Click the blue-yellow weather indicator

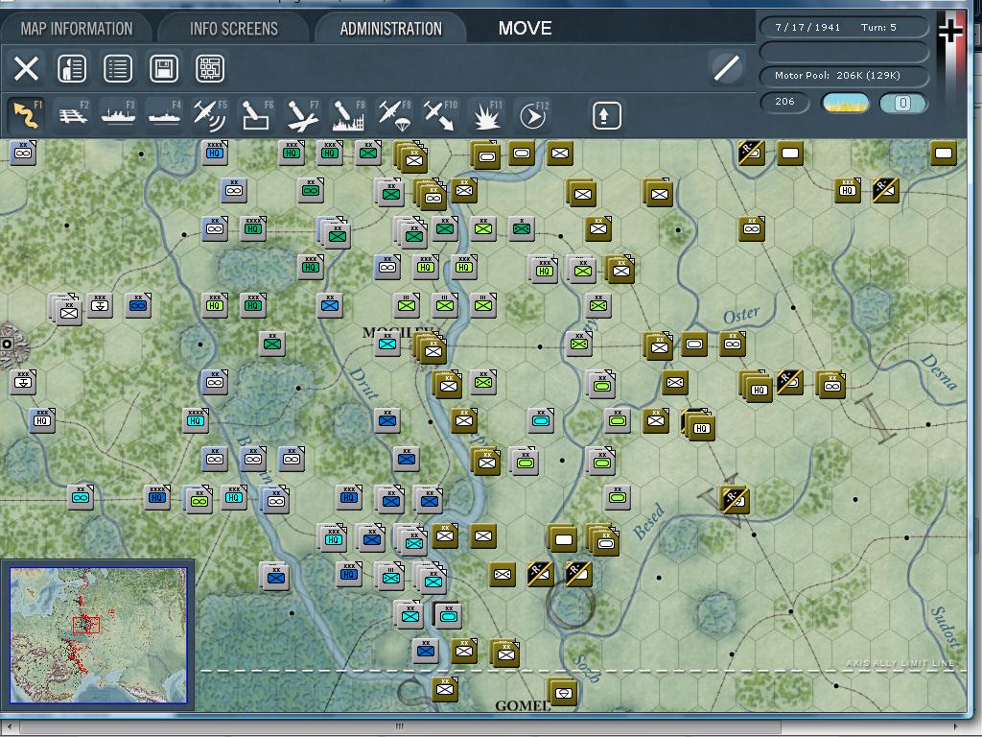[x=846, y=103]
